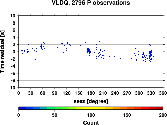This screenshot has height=125, width=167.
Task: Click the plot title VLDQ, 2796 P observations
Action: click(x=91, y=3)
